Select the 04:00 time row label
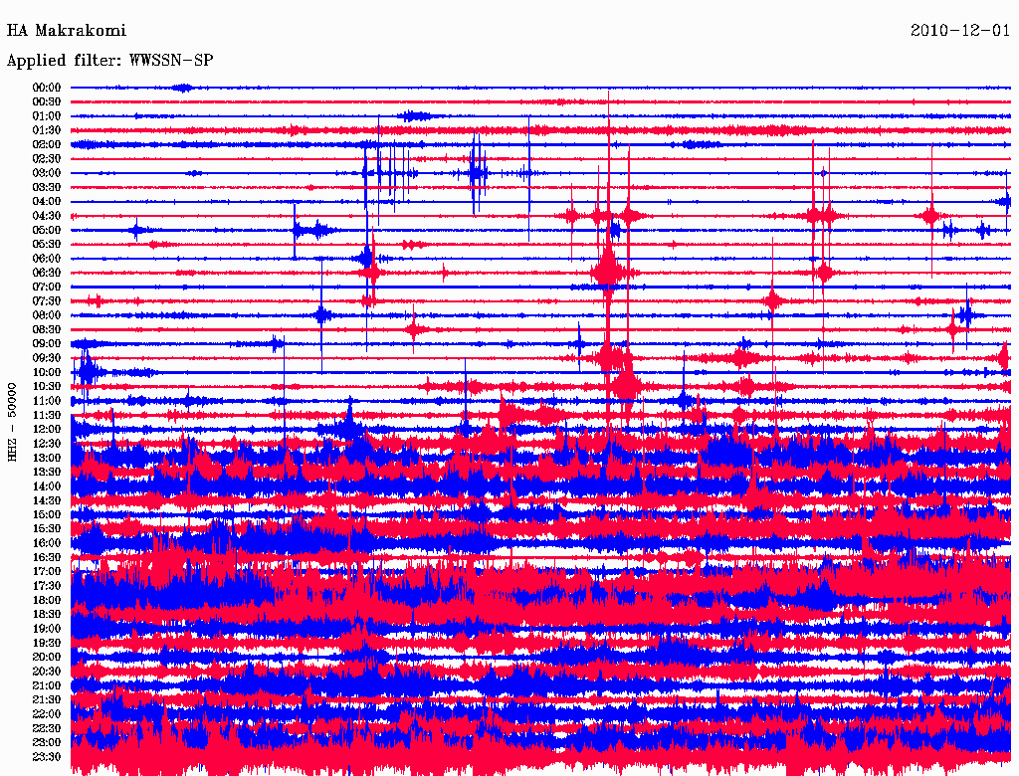 point(47,202)
